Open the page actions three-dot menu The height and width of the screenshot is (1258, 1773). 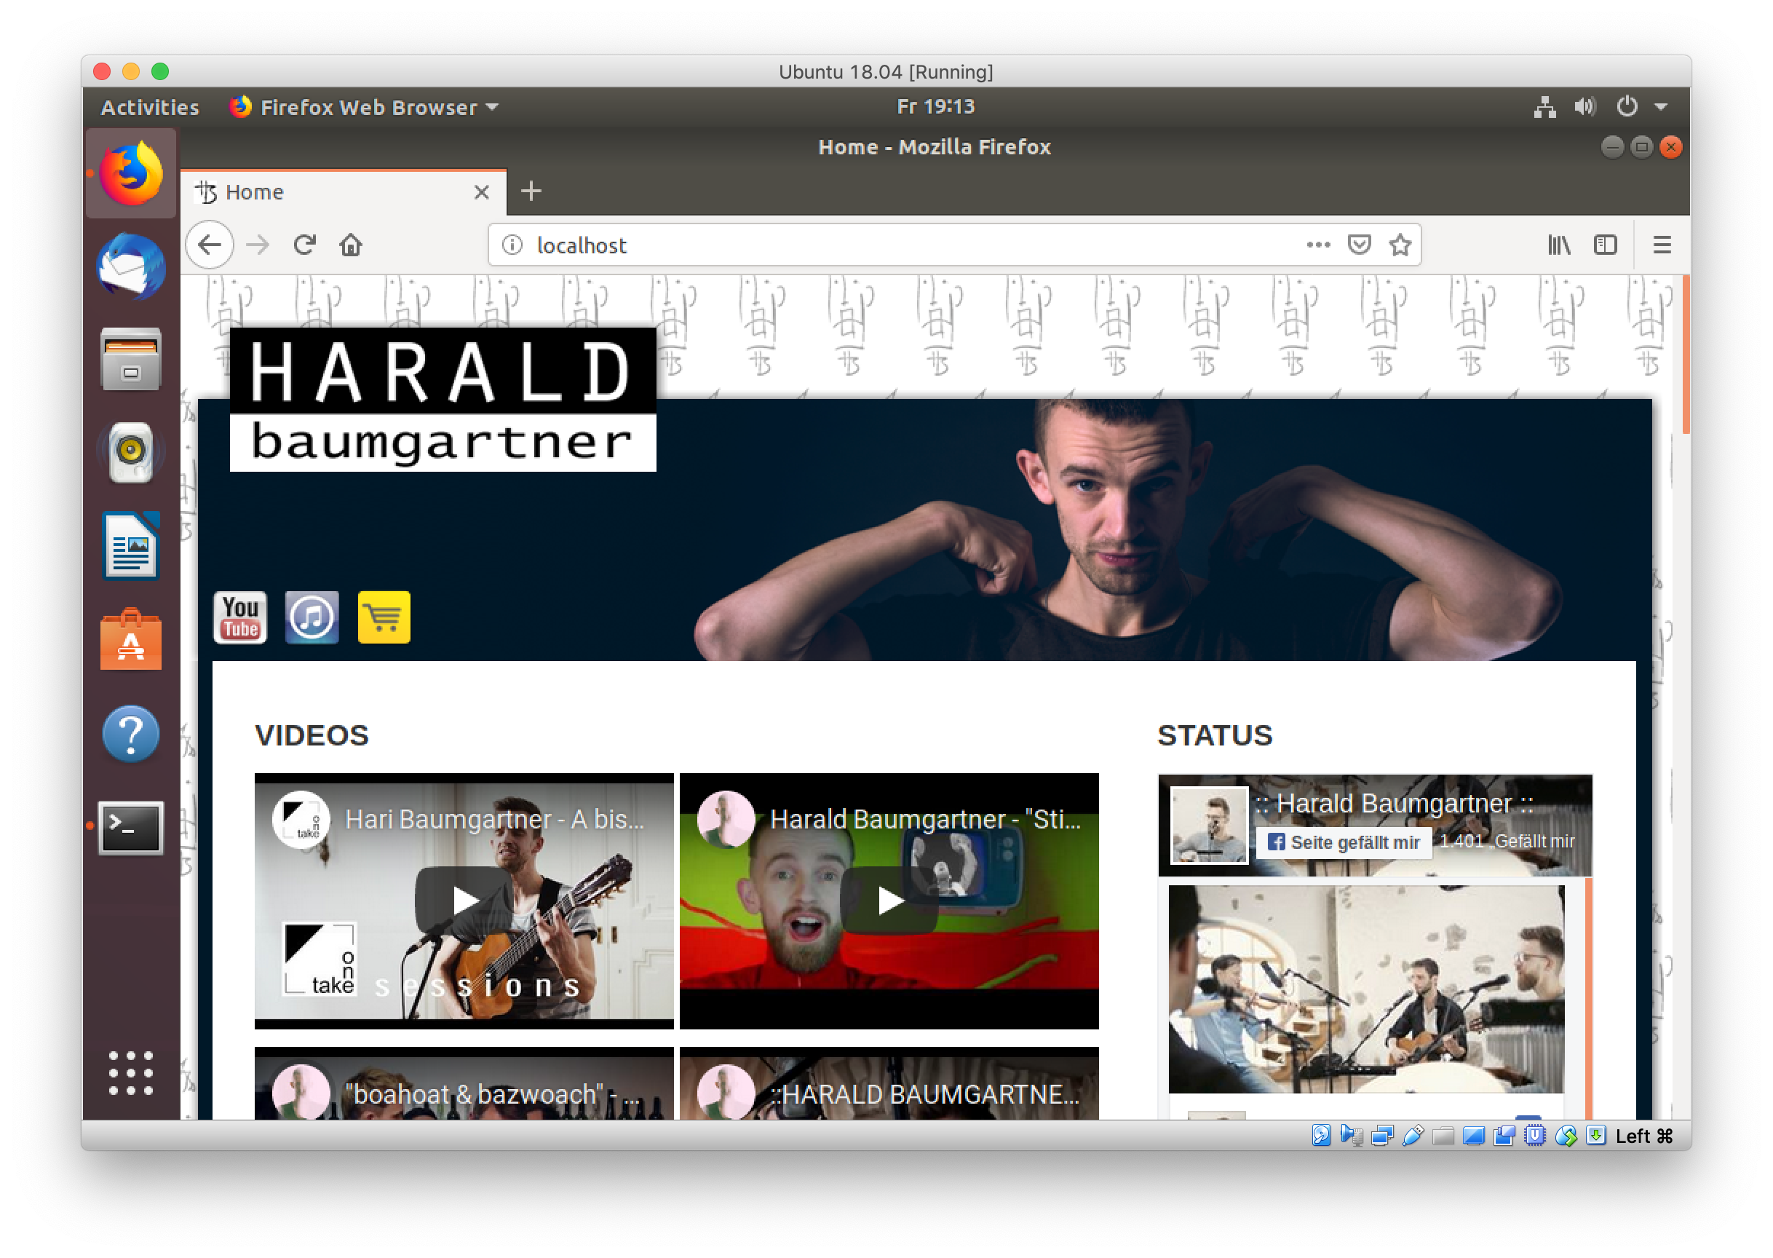[1318, 245]
